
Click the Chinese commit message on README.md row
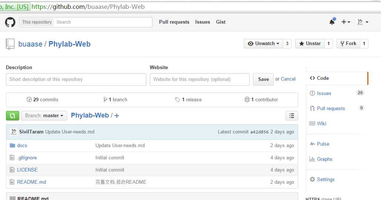[121, 182]
